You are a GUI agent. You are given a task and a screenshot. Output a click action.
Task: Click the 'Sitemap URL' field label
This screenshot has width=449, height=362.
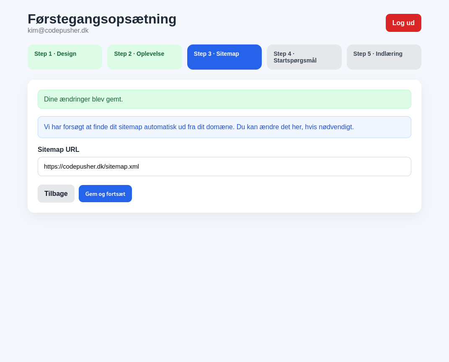59,150
